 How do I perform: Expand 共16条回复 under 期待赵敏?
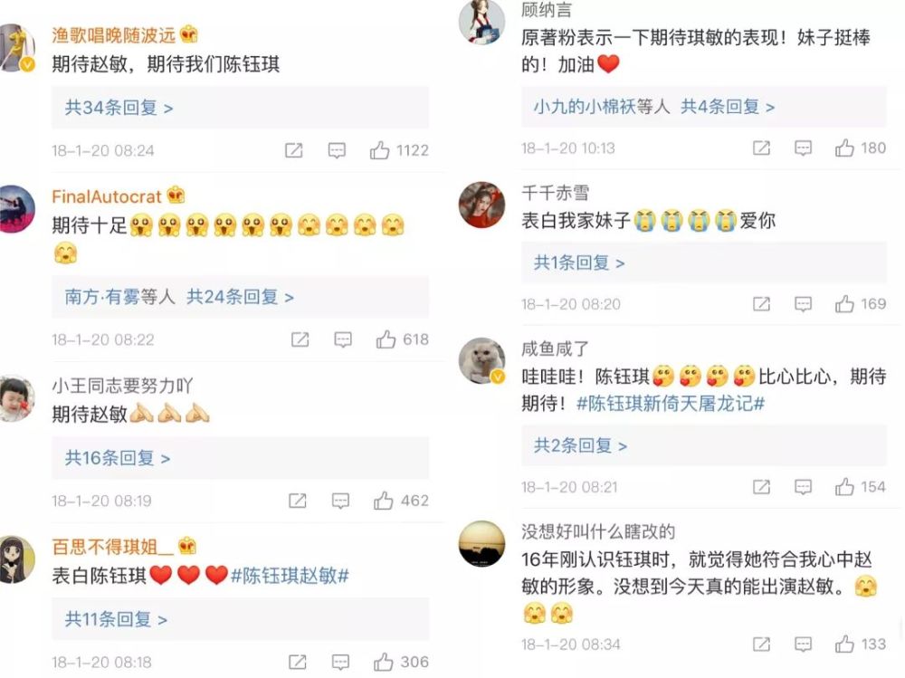coord(117,458)
